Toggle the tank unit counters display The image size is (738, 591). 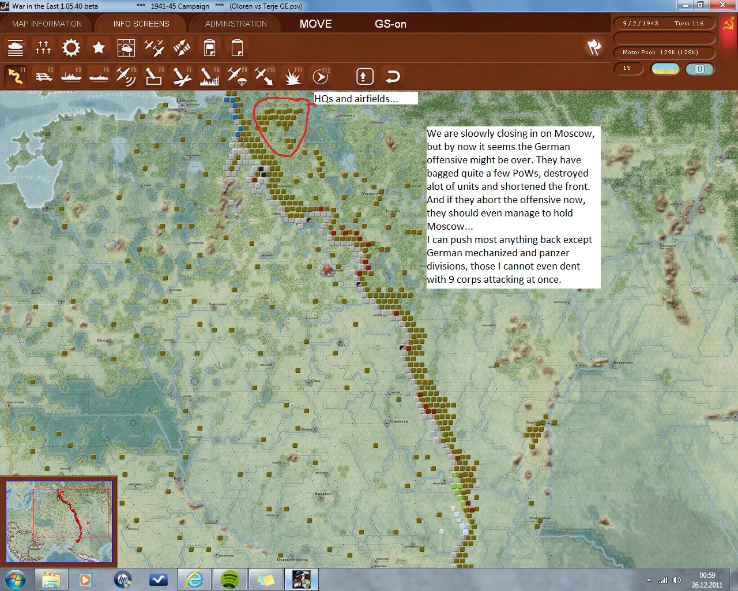[16, 47]
